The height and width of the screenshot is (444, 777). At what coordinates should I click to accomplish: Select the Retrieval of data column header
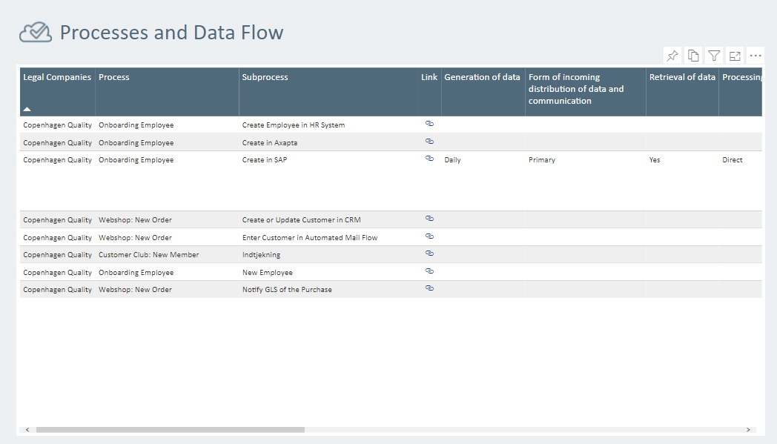pos(682,77)
